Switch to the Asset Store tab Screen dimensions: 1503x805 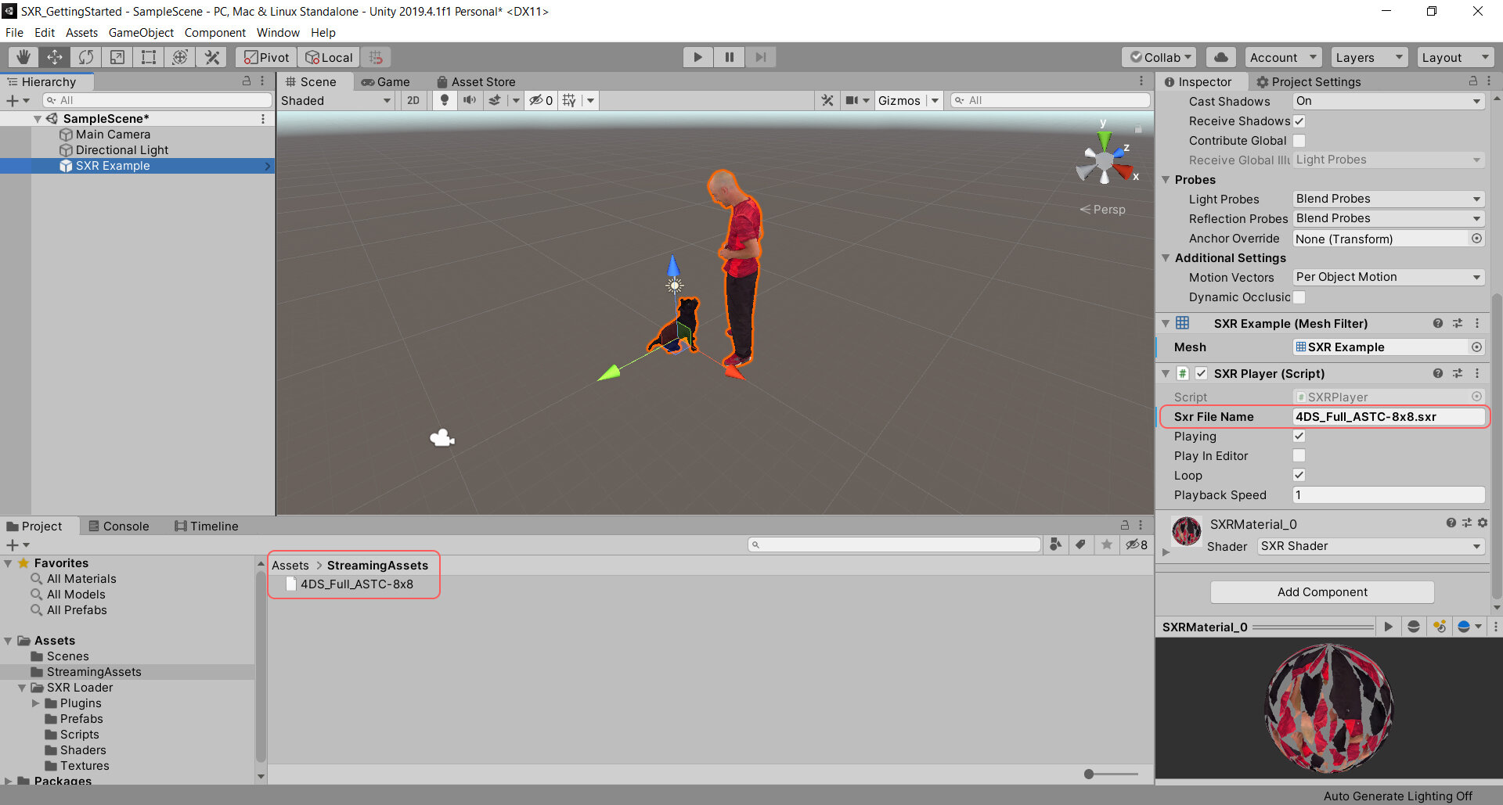pos(476,81)
